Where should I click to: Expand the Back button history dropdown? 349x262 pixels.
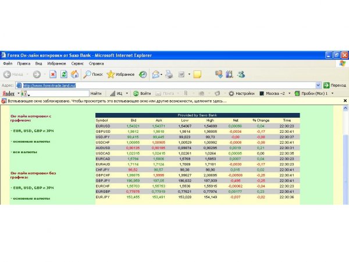(x=27, y=75)
